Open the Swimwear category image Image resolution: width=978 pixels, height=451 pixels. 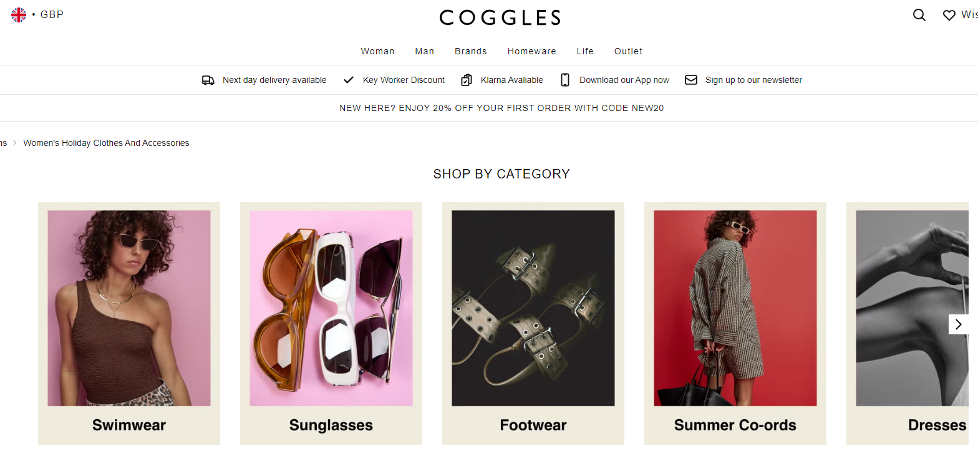click(129, 308)
